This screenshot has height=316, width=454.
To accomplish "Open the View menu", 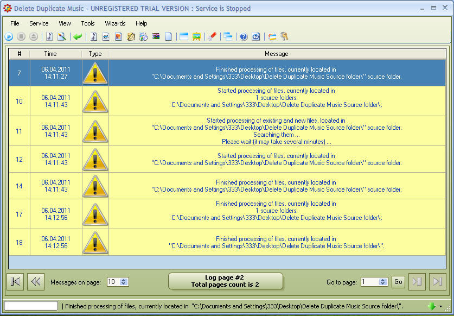I will click(65, 23).
